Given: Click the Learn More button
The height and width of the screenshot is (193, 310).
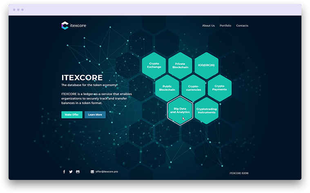Looking at the screenshot, I should pos(95,115).
